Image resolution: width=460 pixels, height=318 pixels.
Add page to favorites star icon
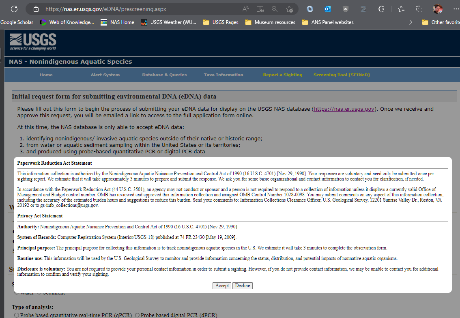(x=289, y=9)
